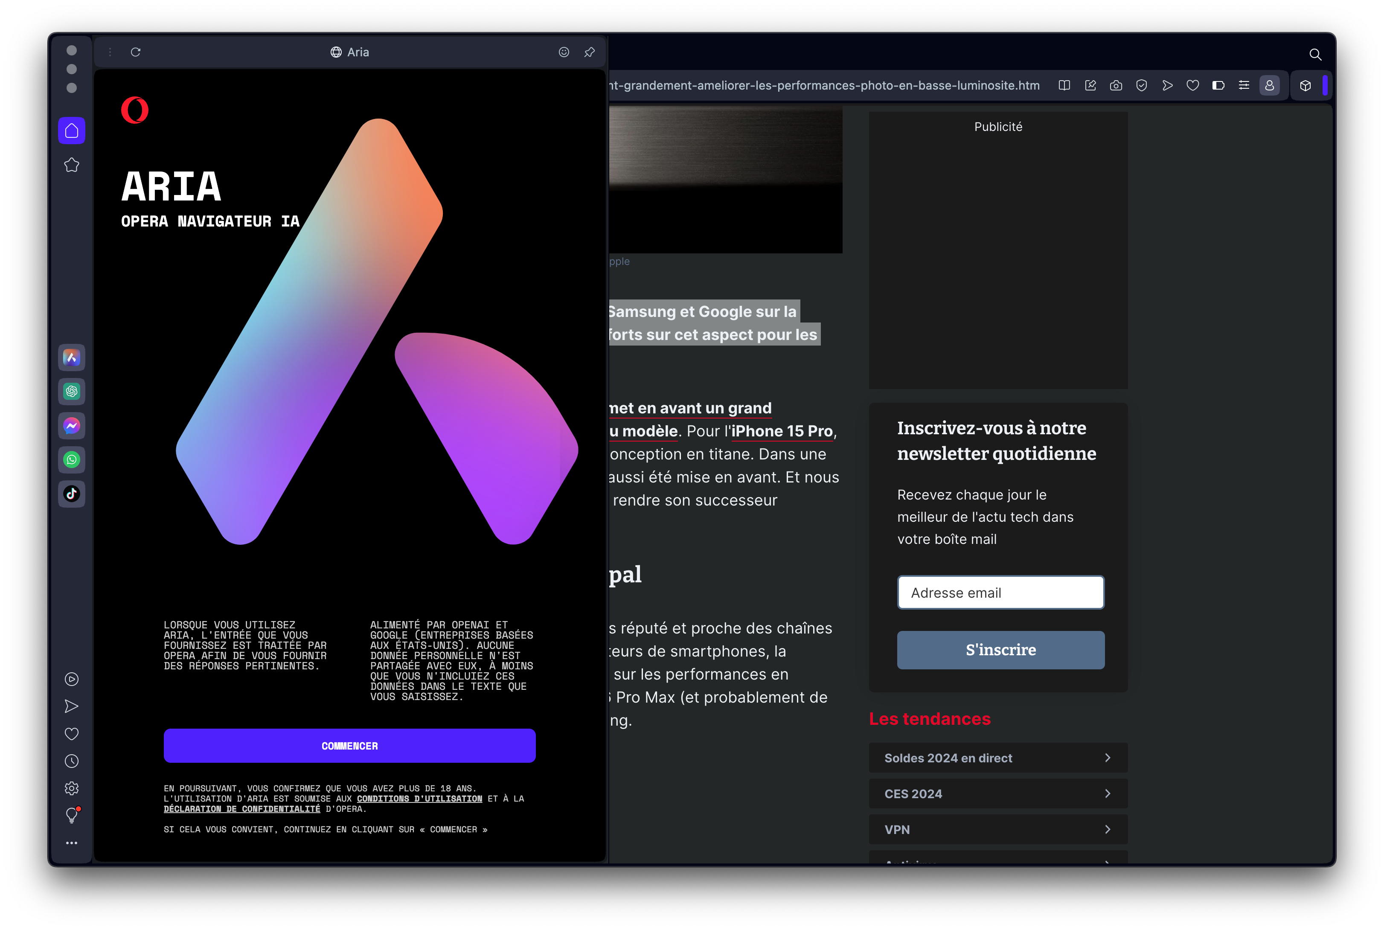Open the profile account icon in the toolbar
Viewport: 1384px width, 930px height.
point(1270,85)
